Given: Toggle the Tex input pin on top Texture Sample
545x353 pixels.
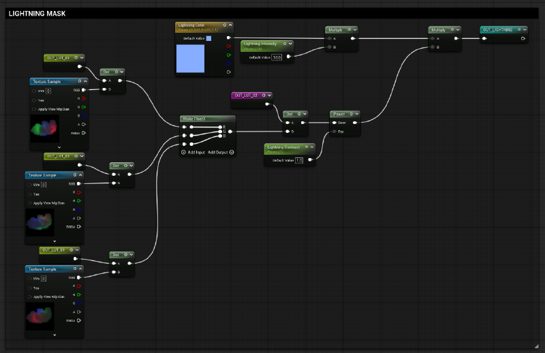Looking at the screenshot, I should click(33, 99).
